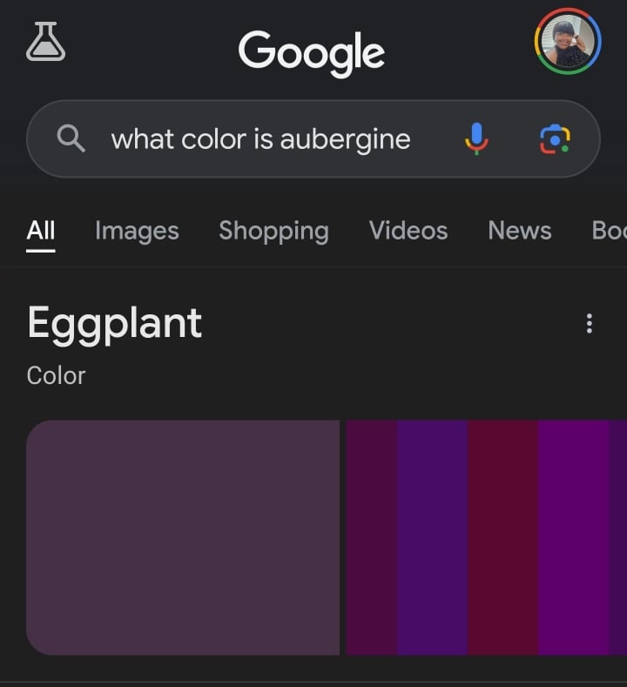Select the large eggplant color swatch
This screenshot has height=687, width=627.
[183, 537]
